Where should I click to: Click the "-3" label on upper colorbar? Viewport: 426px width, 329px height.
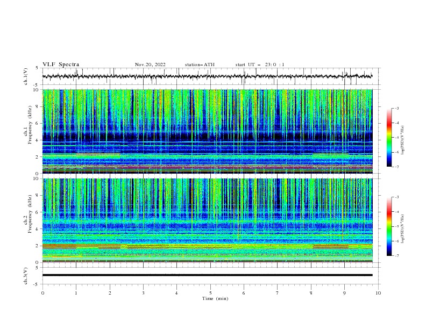[397, 108]
